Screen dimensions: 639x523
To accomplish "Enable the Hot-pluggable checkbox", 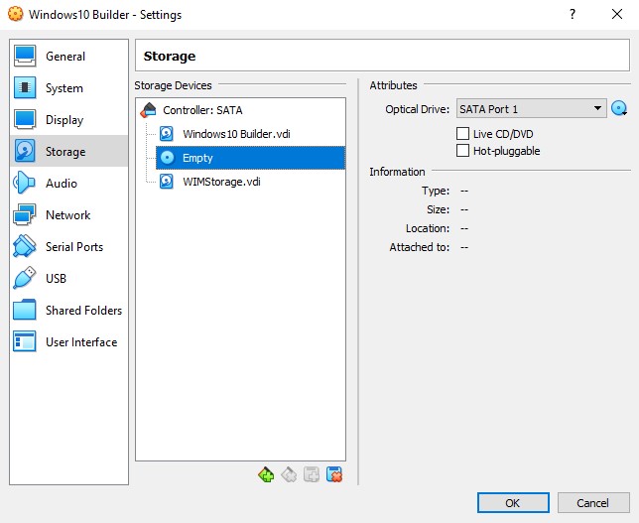I will coord(462,151).
